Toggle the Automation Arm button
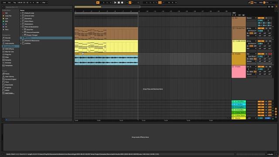Viewport: 279px width, 157px height. pyautogui.click(x=130, y=3)
